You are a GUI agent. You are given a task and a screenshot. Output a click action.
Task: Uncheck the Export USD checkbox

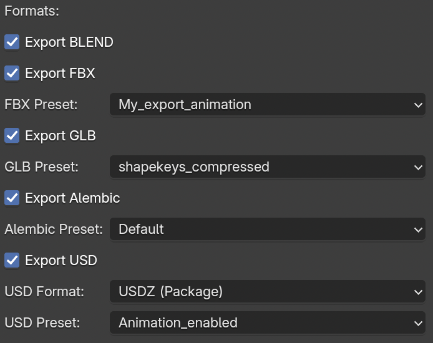[x=12, y=261]
